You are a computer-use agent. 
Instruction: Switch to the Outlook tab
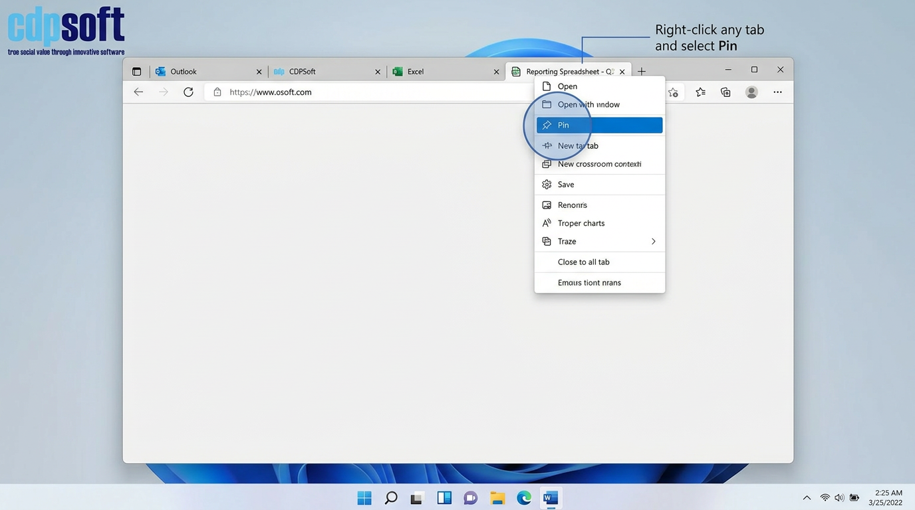[199, 72]
